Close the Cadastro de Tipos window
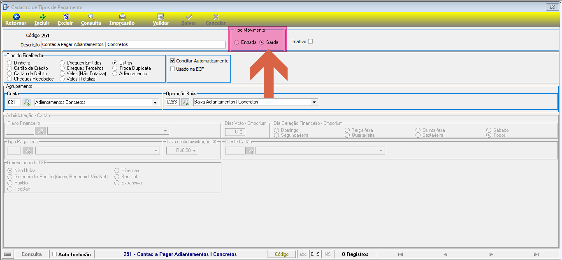 point(551,7)
